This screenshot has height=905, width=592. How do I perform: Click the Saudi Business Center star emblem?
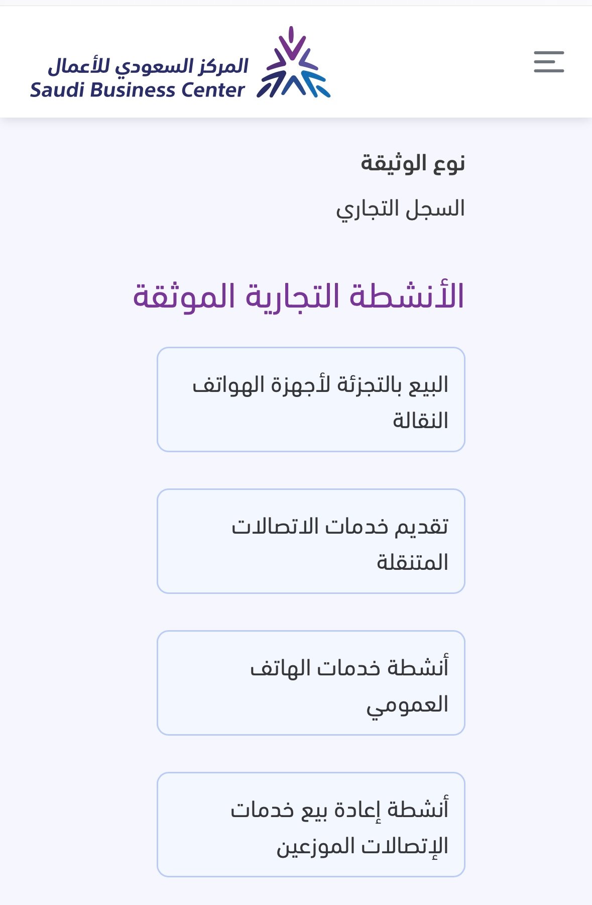tap(294, 63)
